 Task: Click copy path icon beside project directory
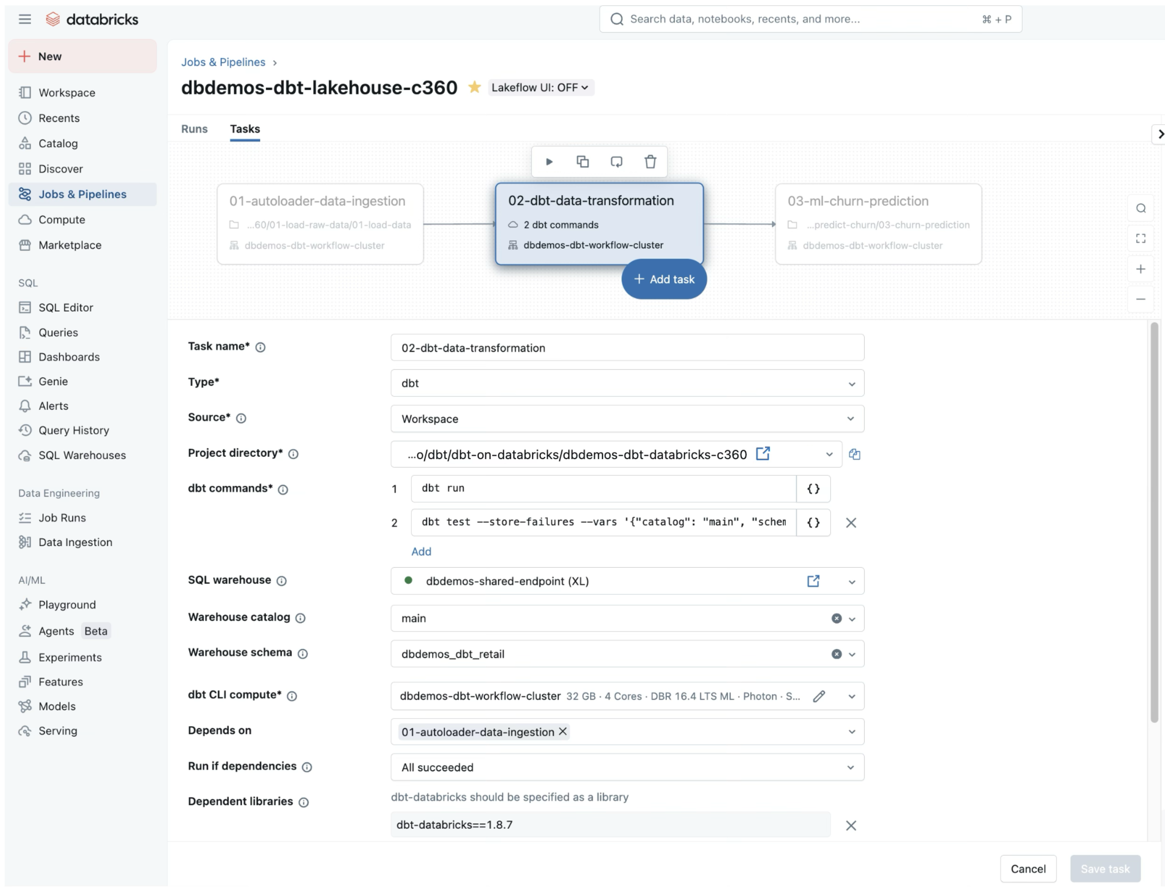854,454
